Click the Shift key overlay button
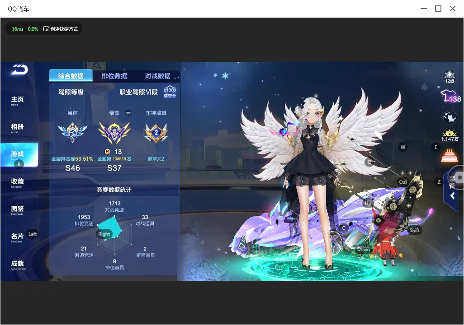Screen dimensions: 464x325 (x=415, y=230)
